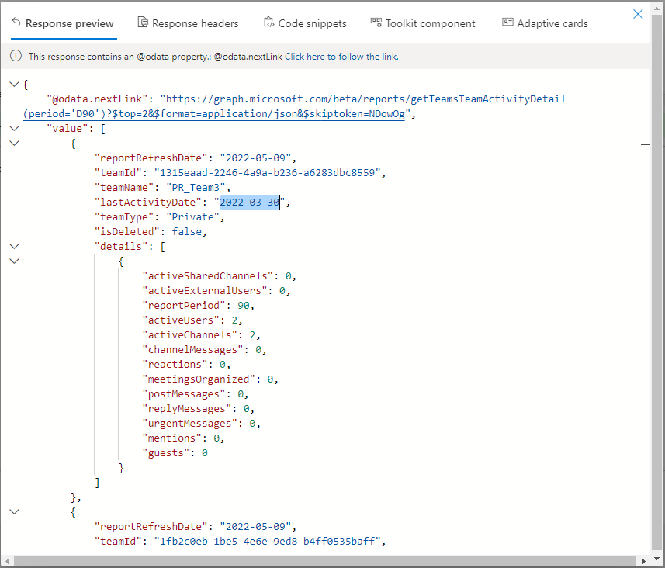Click the Toolkit component icon
This screenshot has width=665, height=568.
(x=376, y=23)
